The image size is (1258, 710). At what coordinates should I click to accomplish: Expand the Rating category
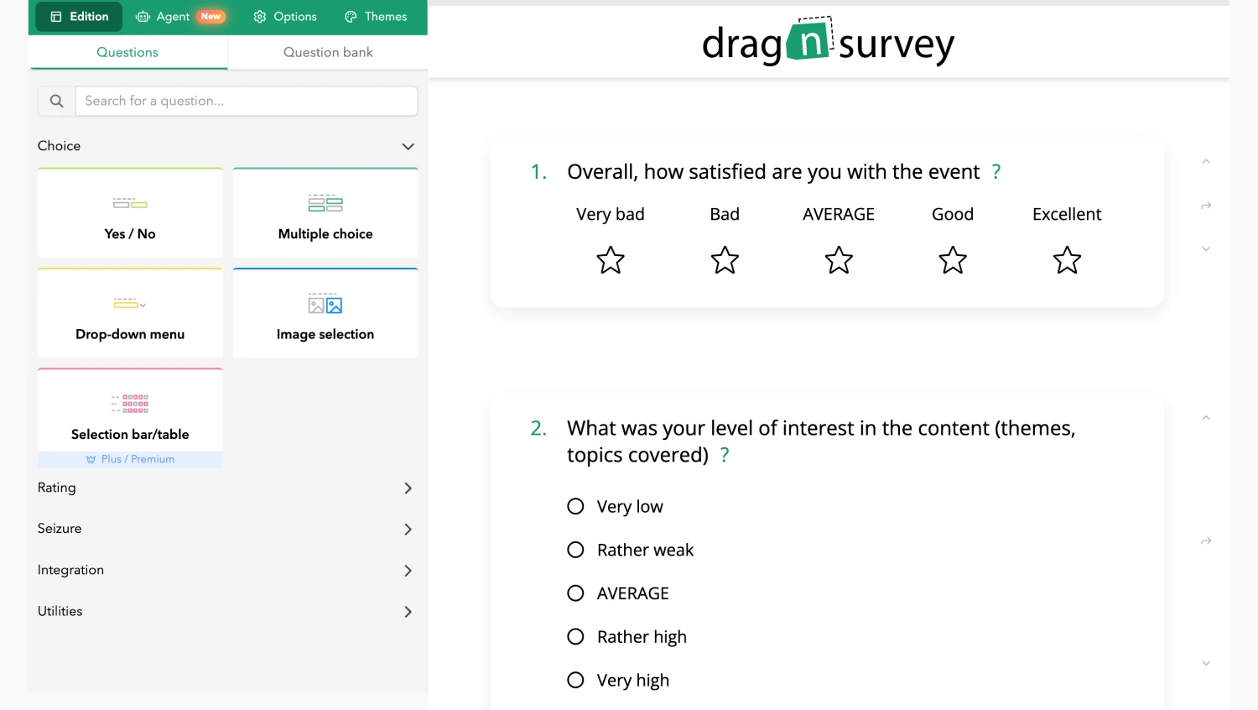pyautogui.click(x=408, y=488)
